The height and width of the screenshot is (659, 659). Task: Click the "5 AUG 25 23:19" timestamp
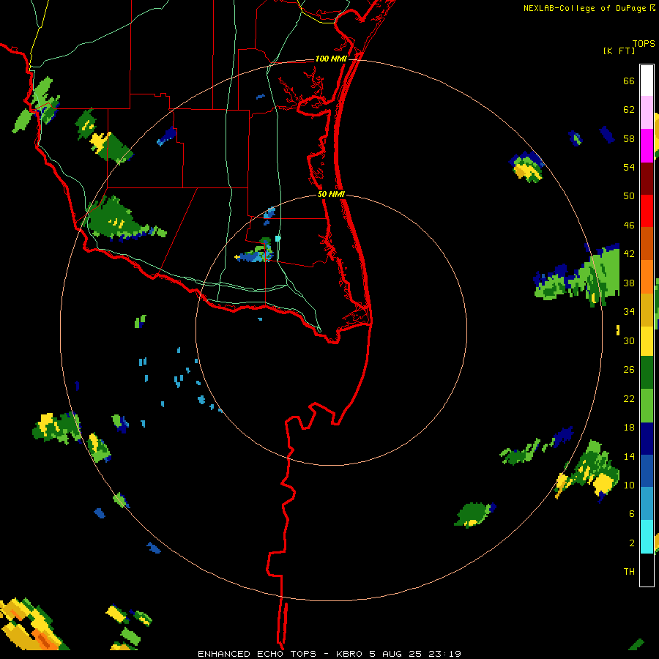click(x=415, y=654)
